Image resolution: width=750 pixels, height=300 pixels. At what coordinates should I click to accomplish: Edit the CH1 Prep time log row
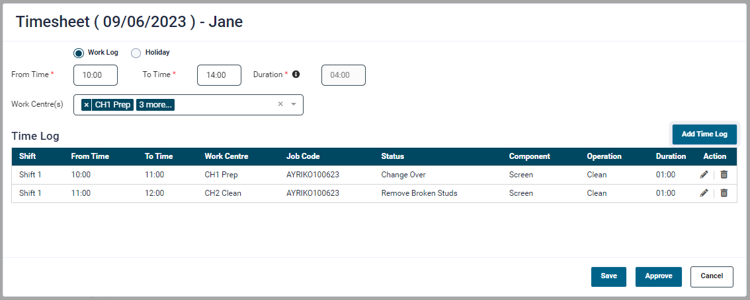pos(704,175)
